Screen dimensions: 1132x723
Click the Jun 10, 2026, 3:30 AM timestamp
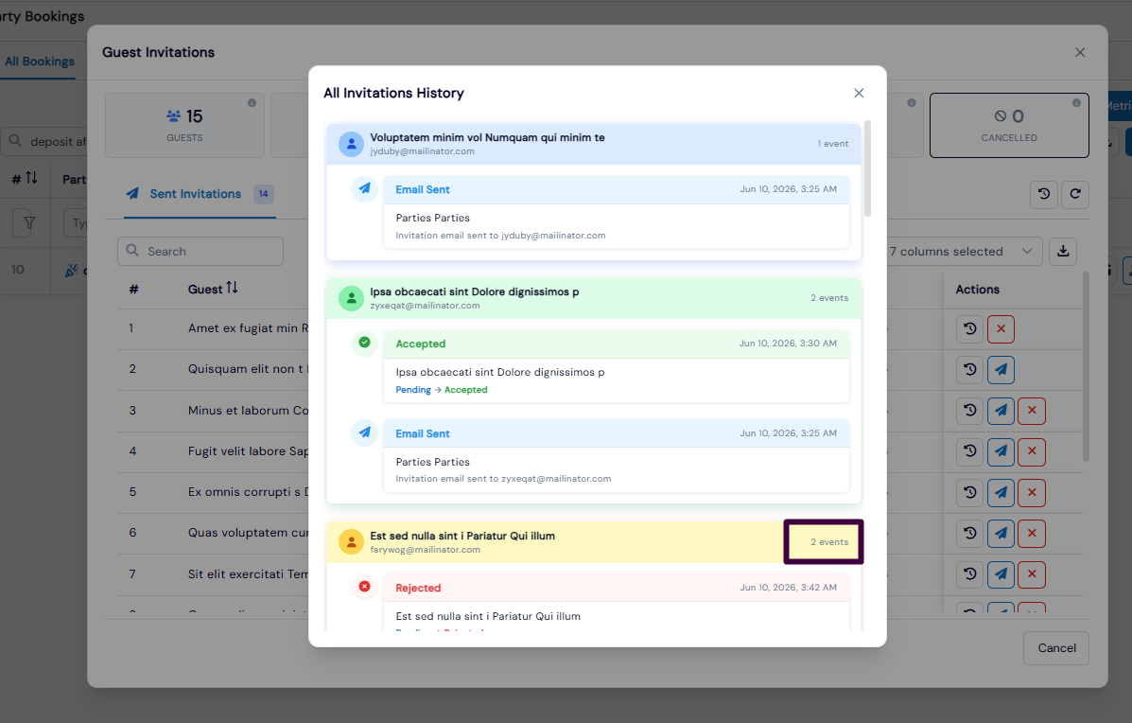coord(788,344)
